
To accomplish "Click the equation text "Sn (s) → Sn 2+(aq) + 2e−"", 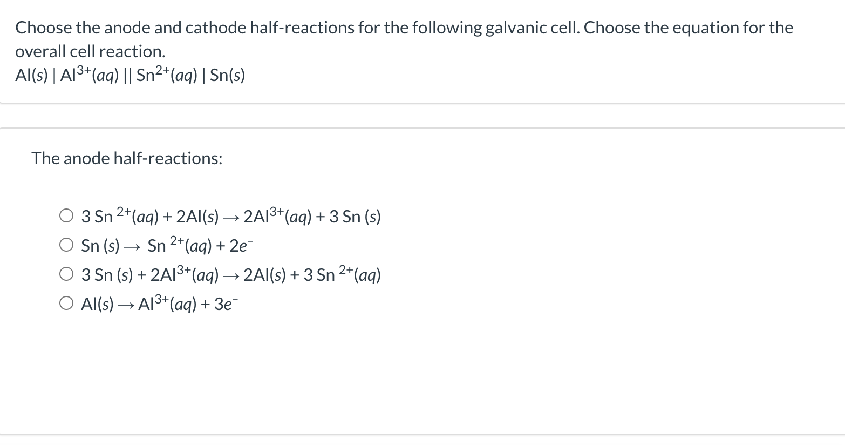I will tap(166, 245).
